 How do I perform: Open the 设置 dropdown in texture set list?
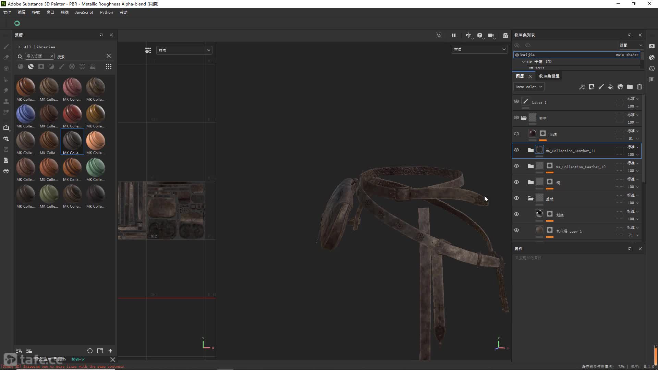point(631,45)
